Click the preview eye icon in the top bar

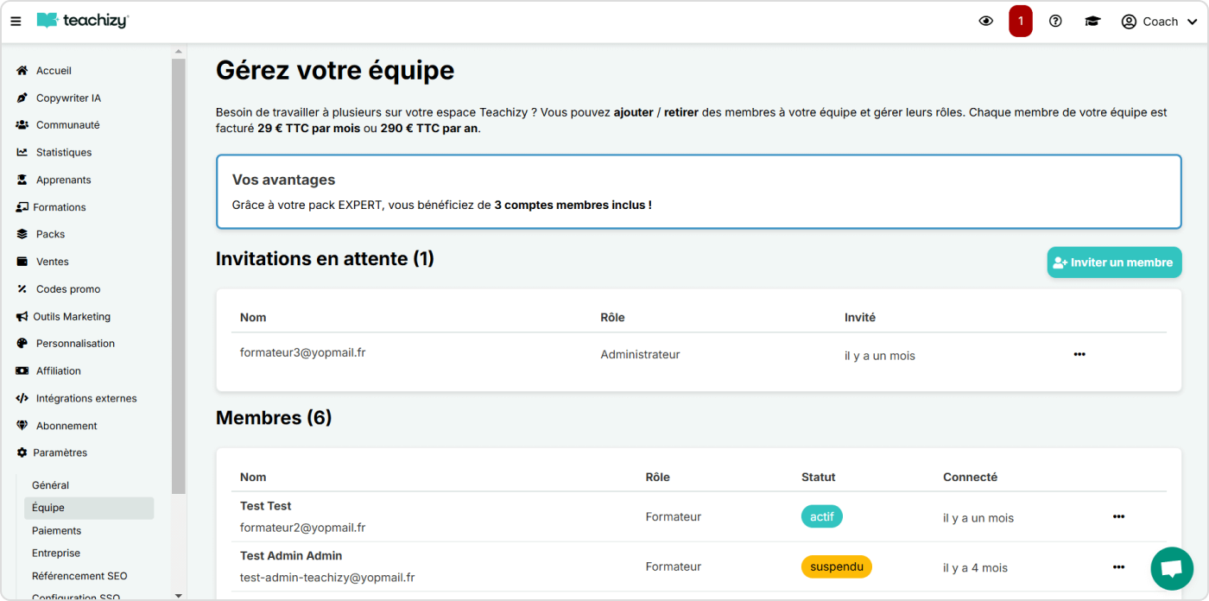click(x=985, y=21)
